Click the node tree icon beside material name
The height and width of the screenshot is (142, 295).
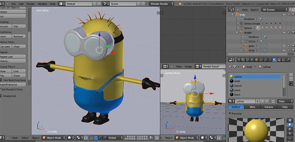click(x=273, y=101)
